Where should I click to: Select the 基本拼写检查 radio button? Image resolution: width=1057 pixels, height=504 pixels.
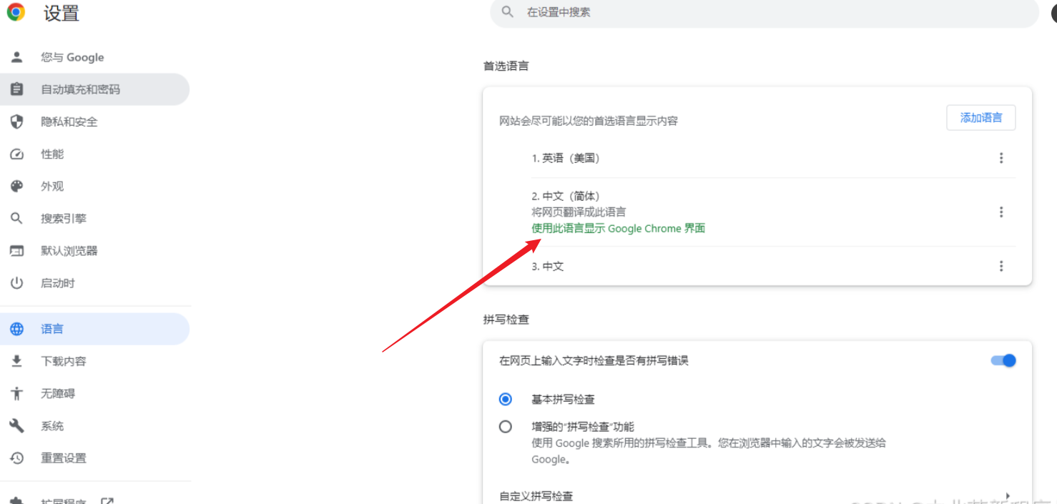[x=506, y=399]
